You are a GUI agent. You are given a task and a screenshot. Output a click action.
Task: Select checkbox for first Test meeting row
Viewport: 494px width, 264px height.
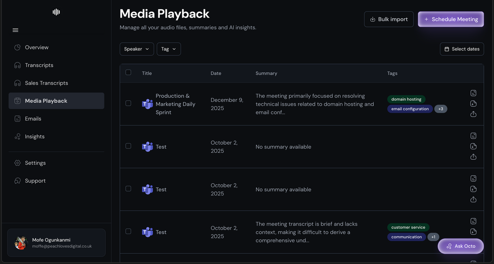pos(128,146)
